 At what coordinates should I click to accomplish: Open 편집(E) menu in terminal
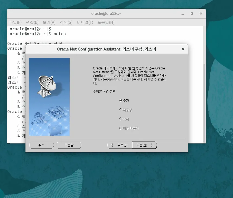tap(32, 22)
